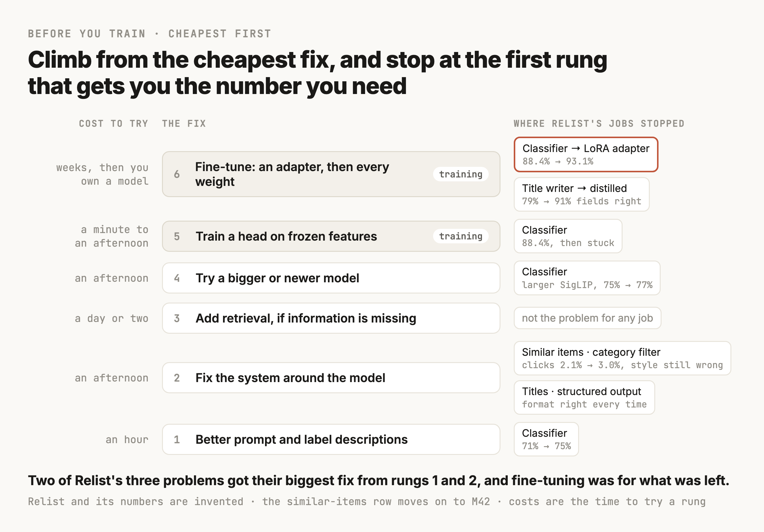The height and width of the screenshot is (532, 764).
Task: Select 'Add retrieval, if information is missing' rung
Action: point(331,318)
